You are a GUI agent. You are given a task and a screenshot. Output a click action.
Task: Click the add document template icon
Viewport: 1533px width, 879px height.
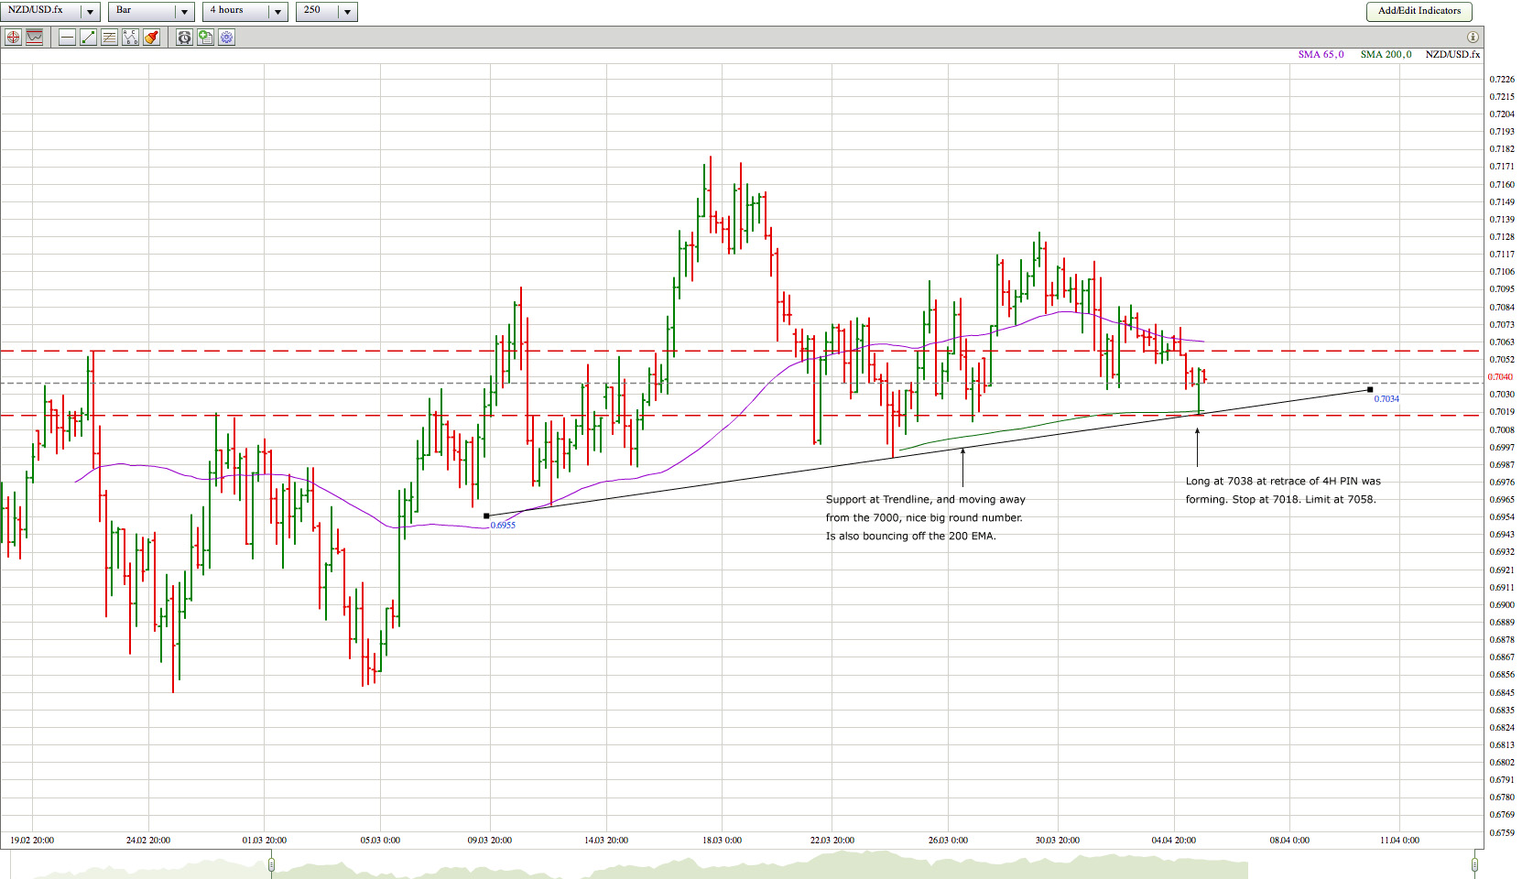click(x=205, y=38)
